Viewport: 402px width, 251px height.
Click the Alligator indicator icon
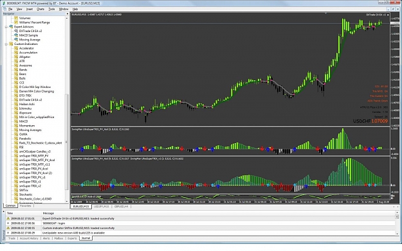(x=16, y=56)
